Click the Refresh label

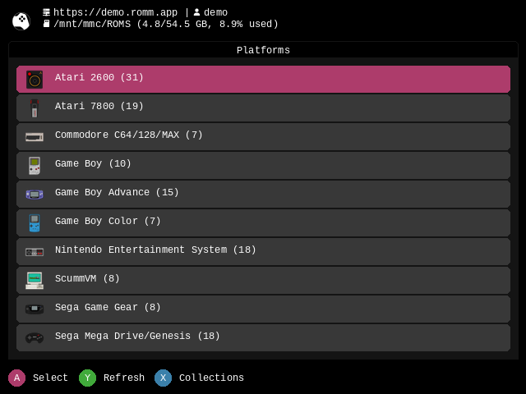point(124,378)
